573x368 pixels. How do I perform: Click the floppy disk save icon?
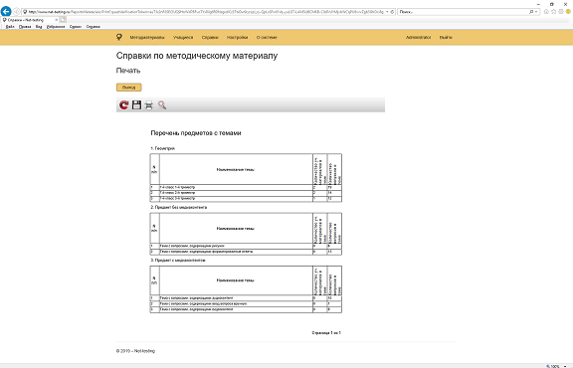click(136, 104)
